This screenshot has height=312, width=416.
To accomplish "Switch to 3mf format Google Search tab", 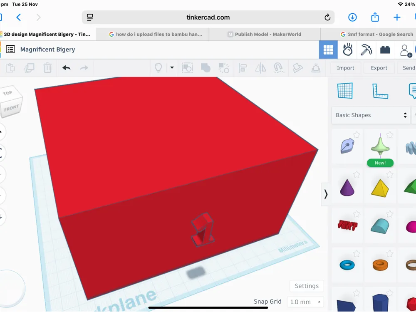I will tap(376, 34).
